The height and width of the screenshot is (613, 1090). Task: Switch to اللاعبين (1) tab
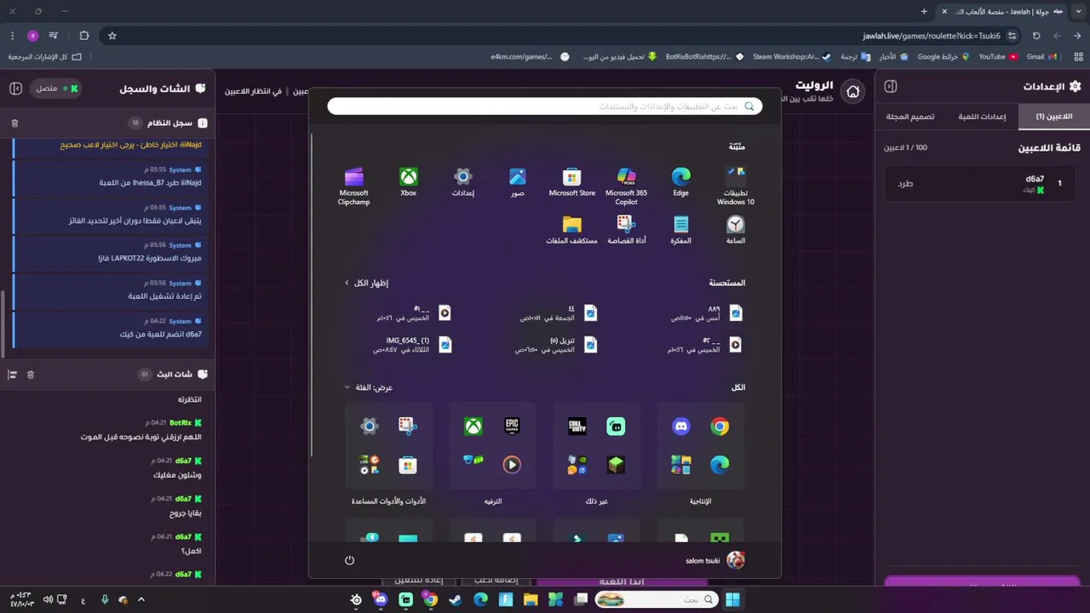tap(1053, 117)
